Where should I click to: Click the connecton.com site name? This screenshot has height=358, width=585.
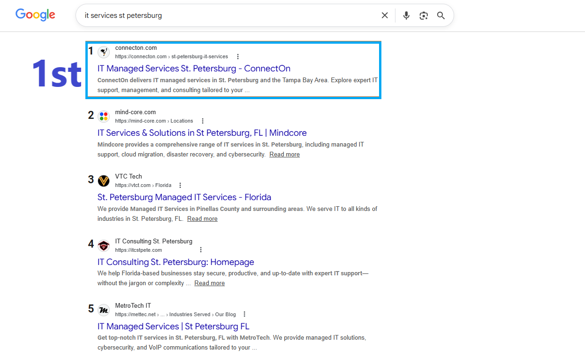(136, 48)
